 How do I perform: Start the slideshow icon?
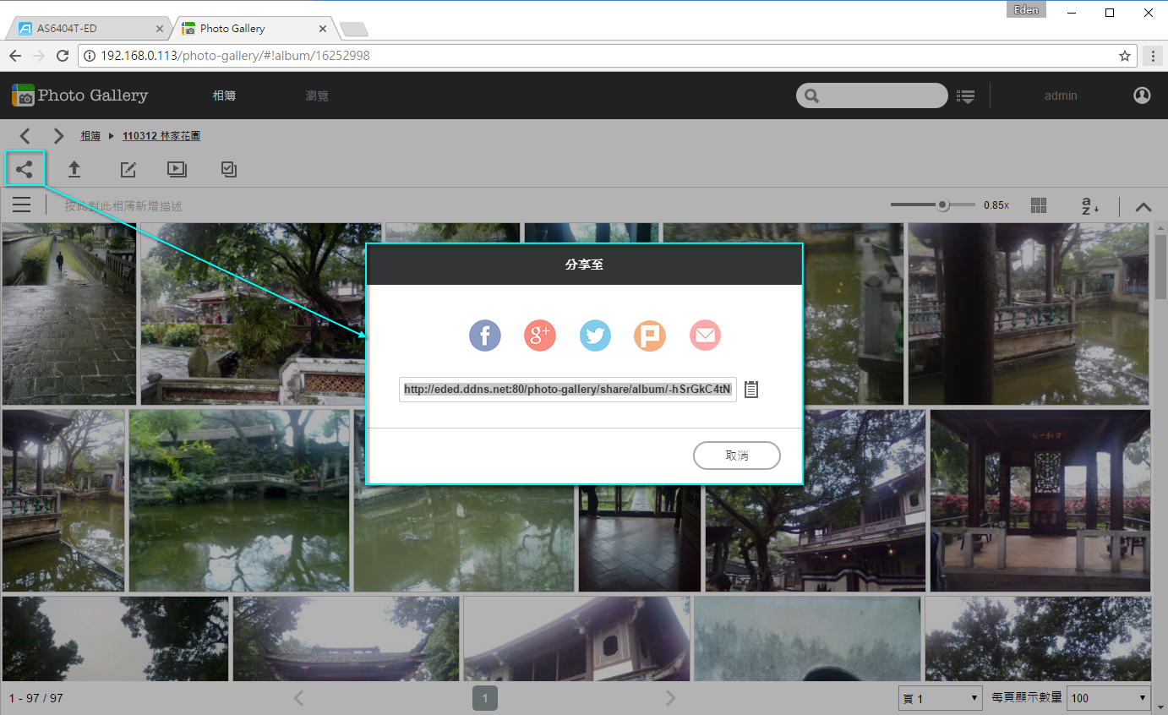[x=177, y=169]
